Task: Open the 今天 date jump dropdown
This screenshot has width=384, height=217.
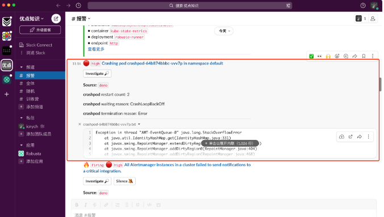Action: click(x=224, y=31)
